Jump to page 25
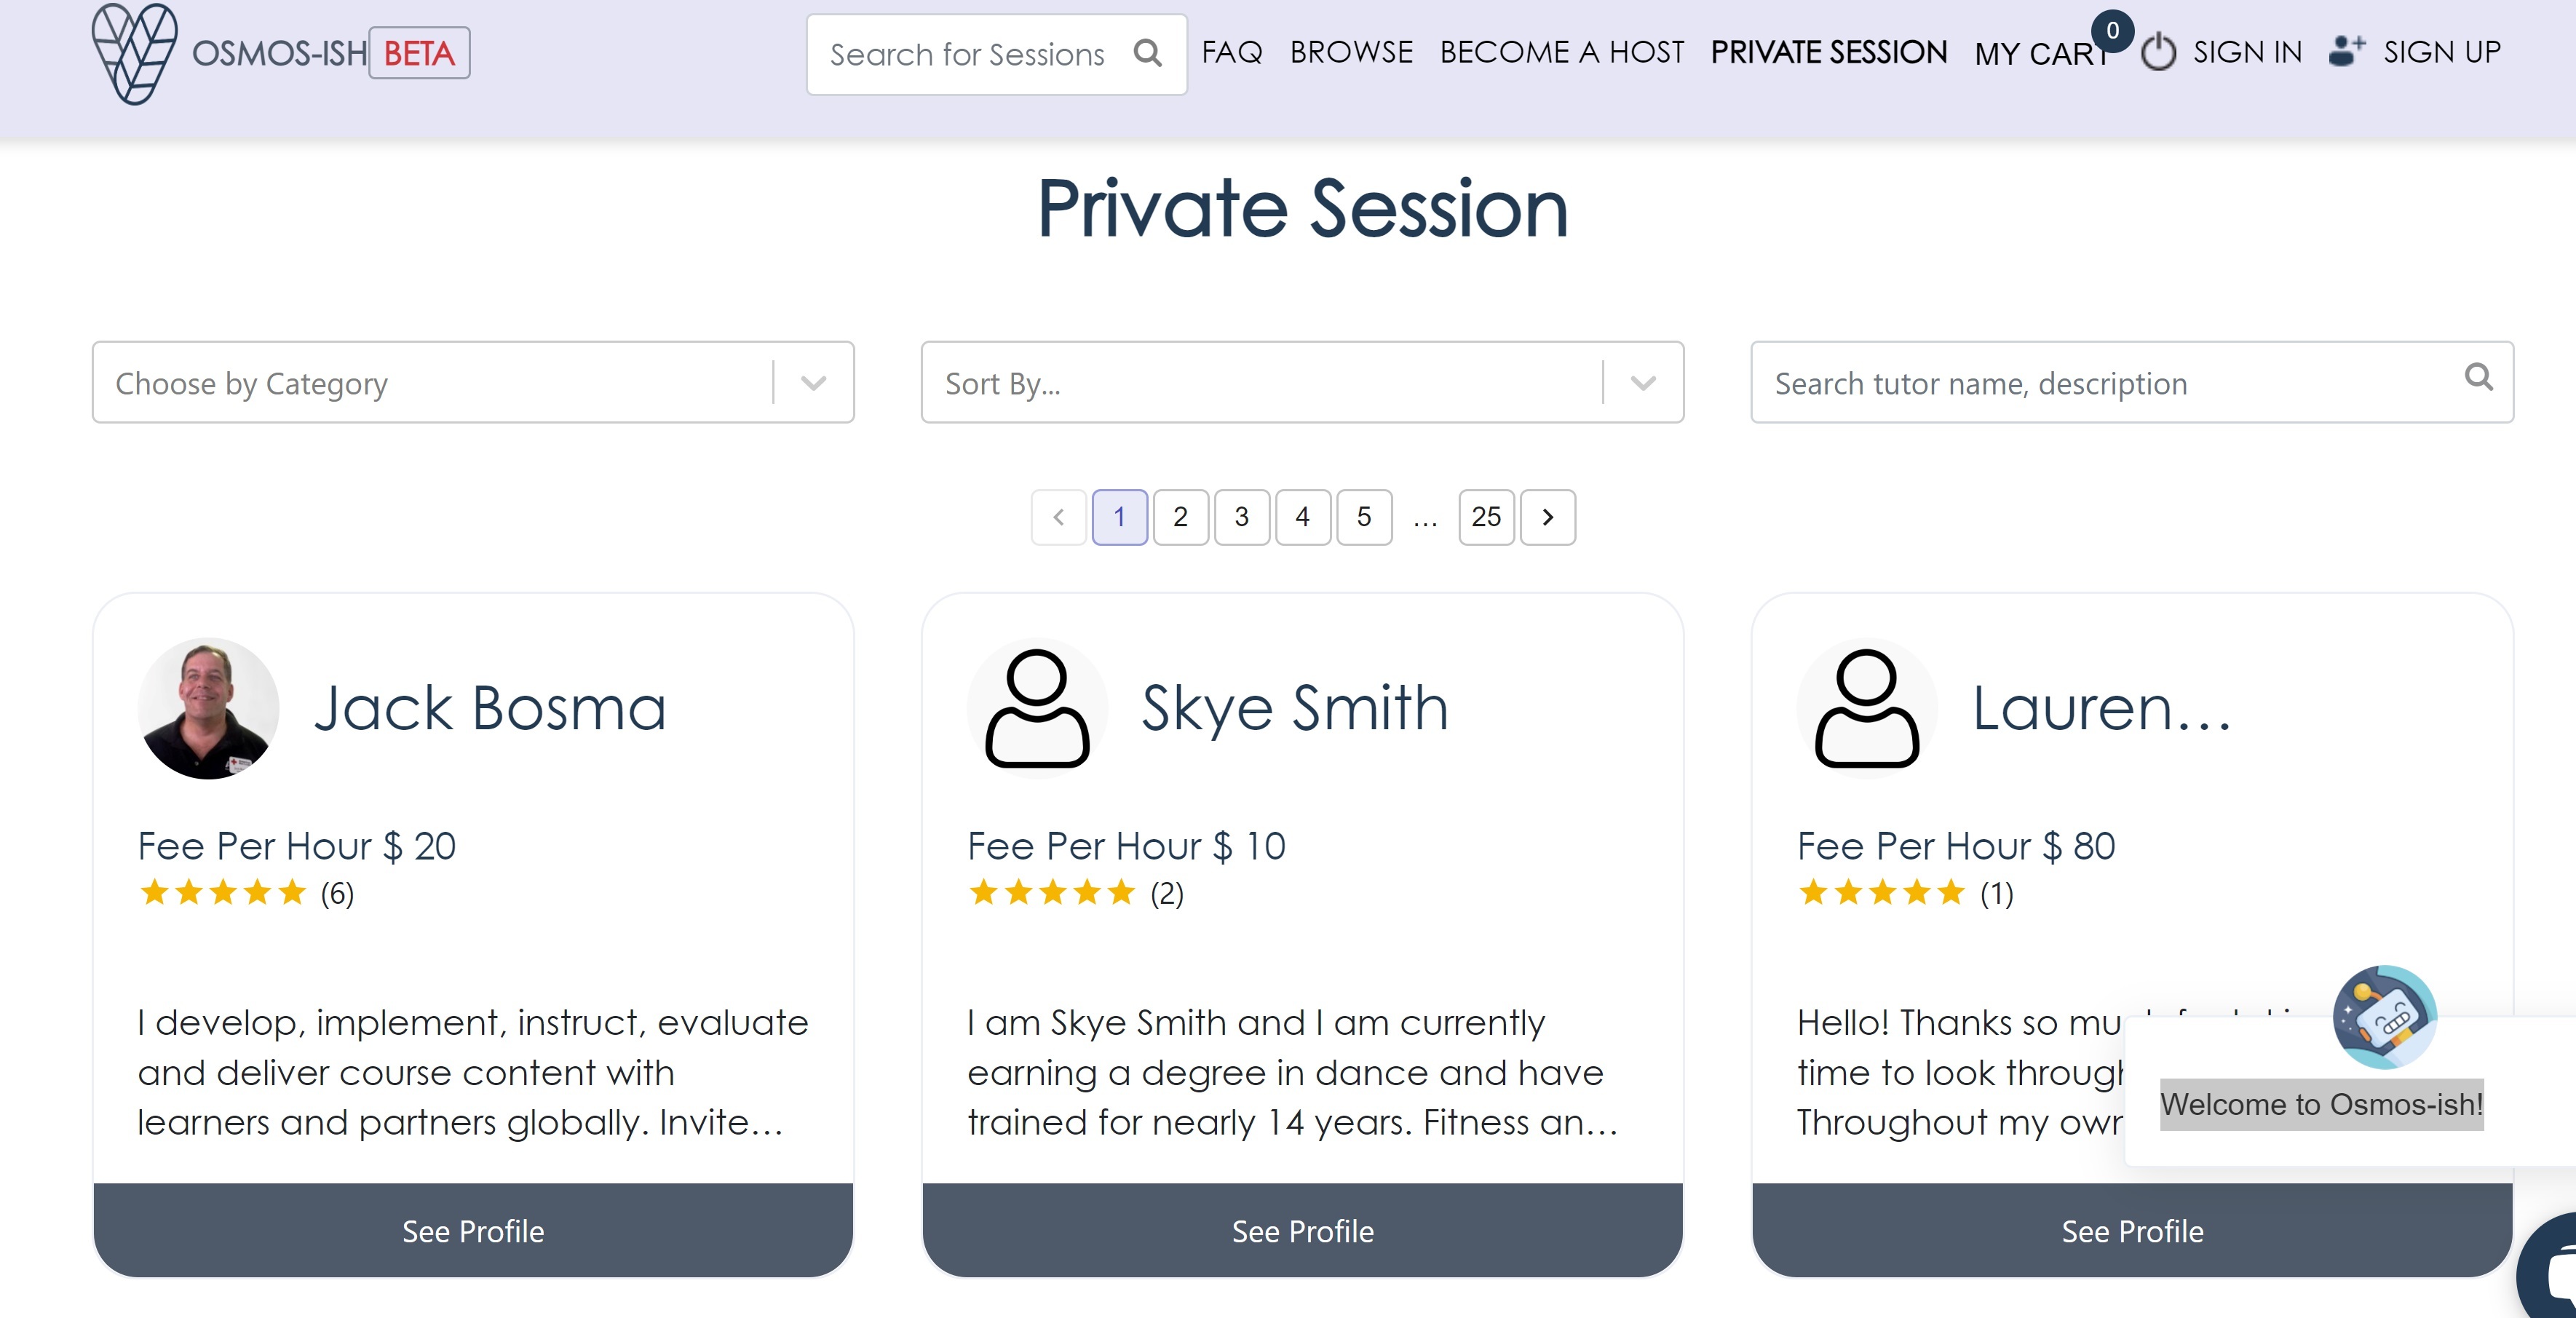This screenshot has width=2576, height=1318. pos(1485,517)
